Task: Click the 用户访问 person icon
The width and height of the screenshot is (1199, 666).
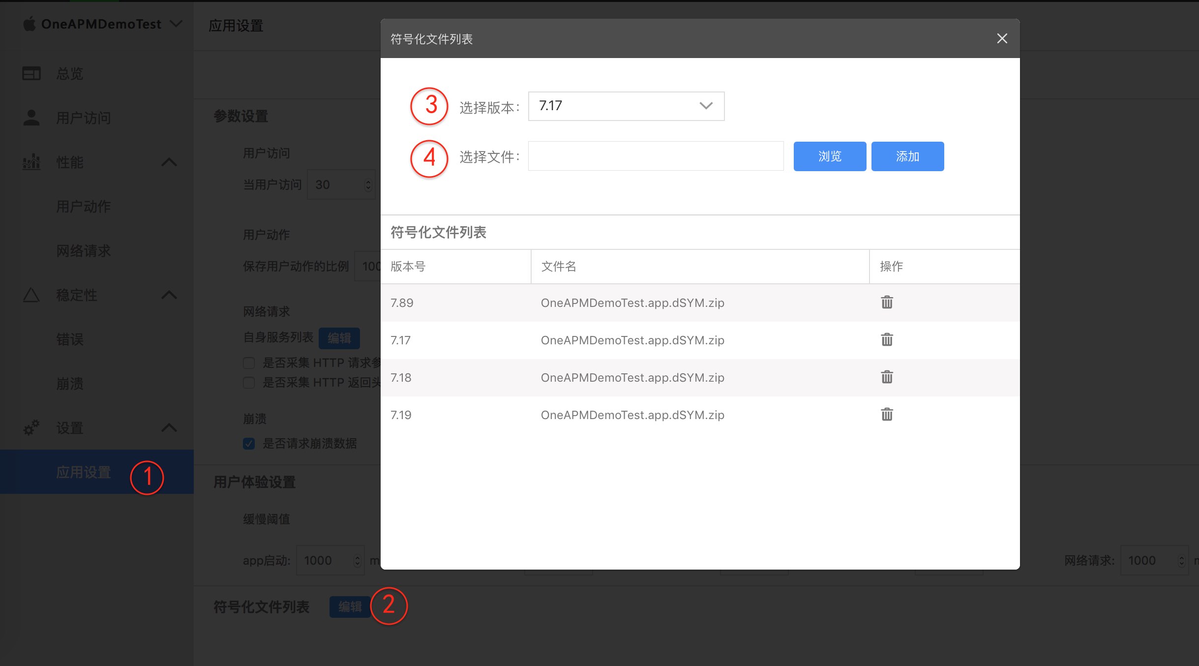Action: pyautogui.click(x=31, y=118)
